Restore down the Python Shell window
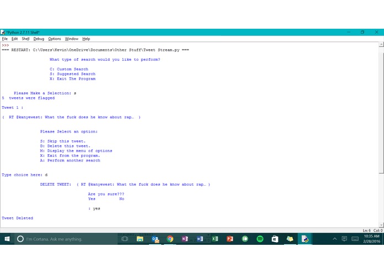This screenshot has height=273, width=384. (x=362, y=32)
